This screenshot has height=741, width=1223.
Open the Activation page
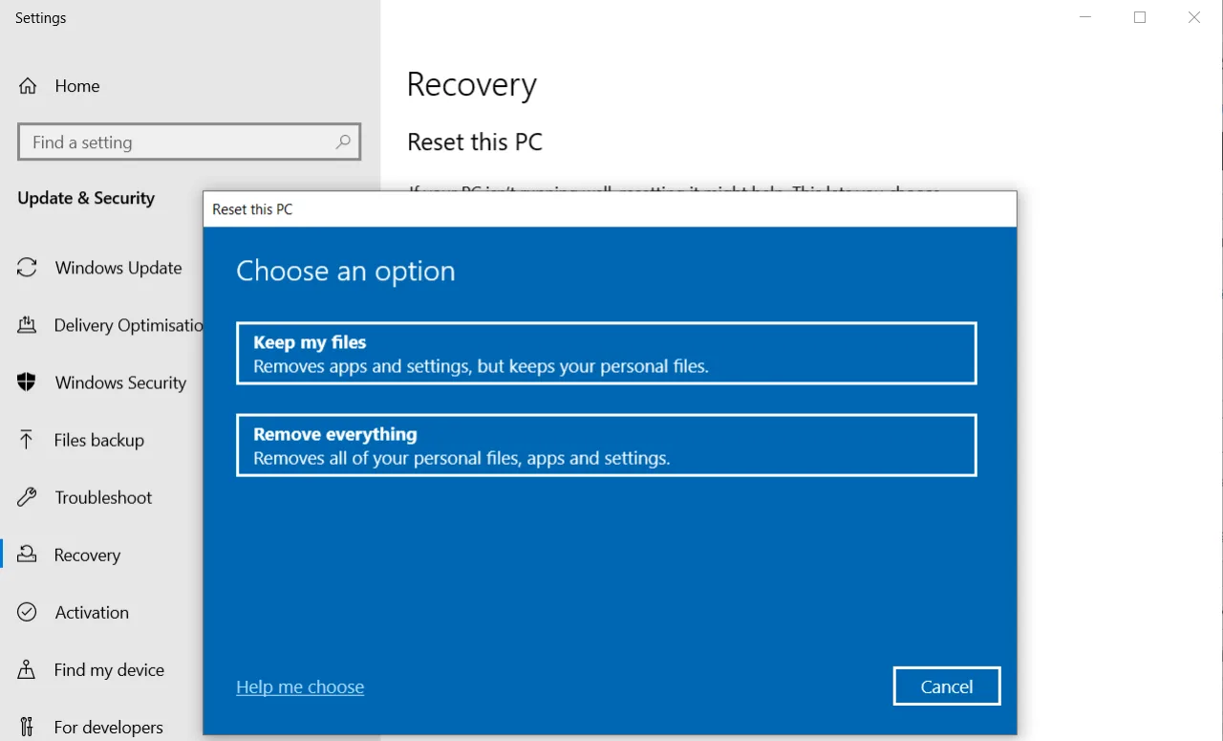click(91, 612)
